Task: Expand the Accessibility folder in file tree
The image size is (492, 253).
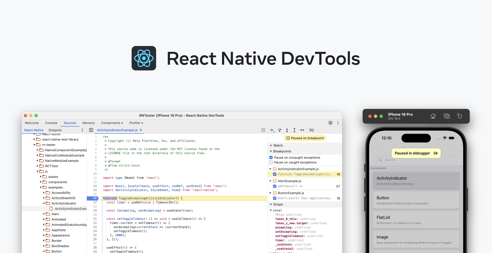Action: click(44, 193)
